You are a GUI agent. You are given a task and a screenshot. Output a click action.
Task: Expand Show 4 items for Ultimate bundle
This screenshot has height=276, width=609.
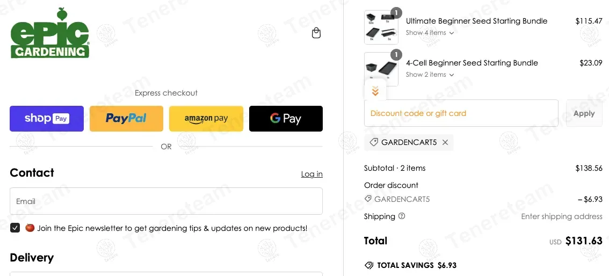coord(430,33)
